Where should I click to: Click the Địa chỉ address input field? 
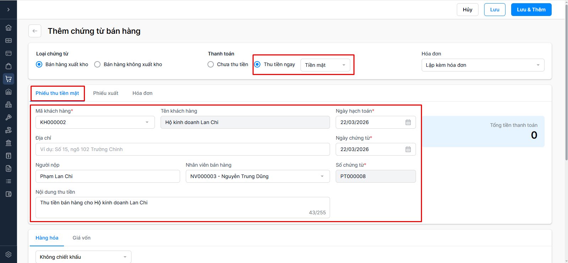click(183, 149)
